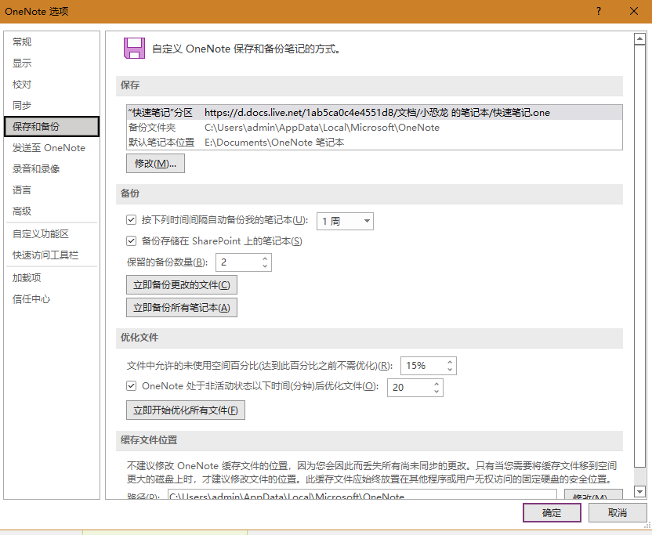Decrease the backup count with down arrow

click(x=265, y=266)
